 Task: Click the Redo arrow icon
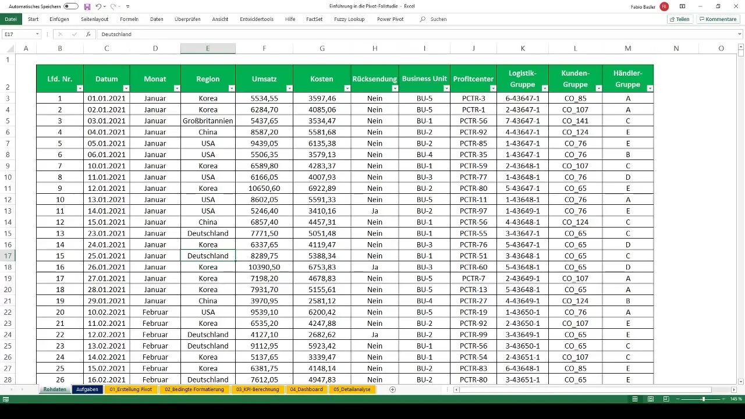[x=113, y=6]
